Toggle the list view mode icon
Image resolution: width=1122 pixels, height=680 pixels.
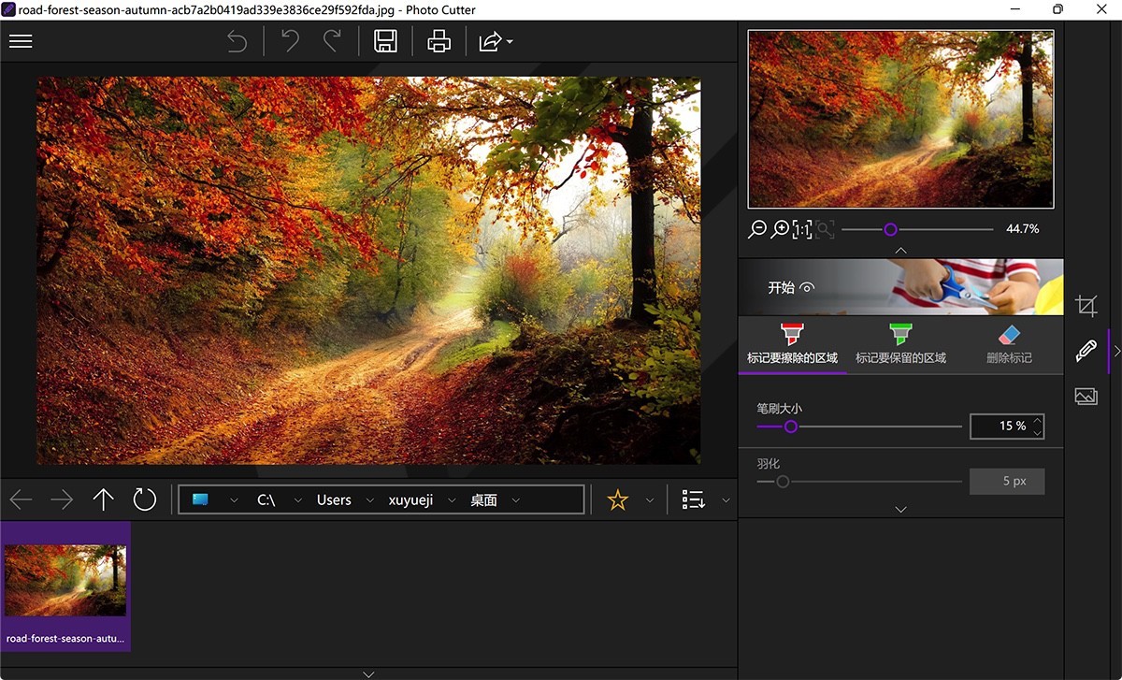pos(694,499)
